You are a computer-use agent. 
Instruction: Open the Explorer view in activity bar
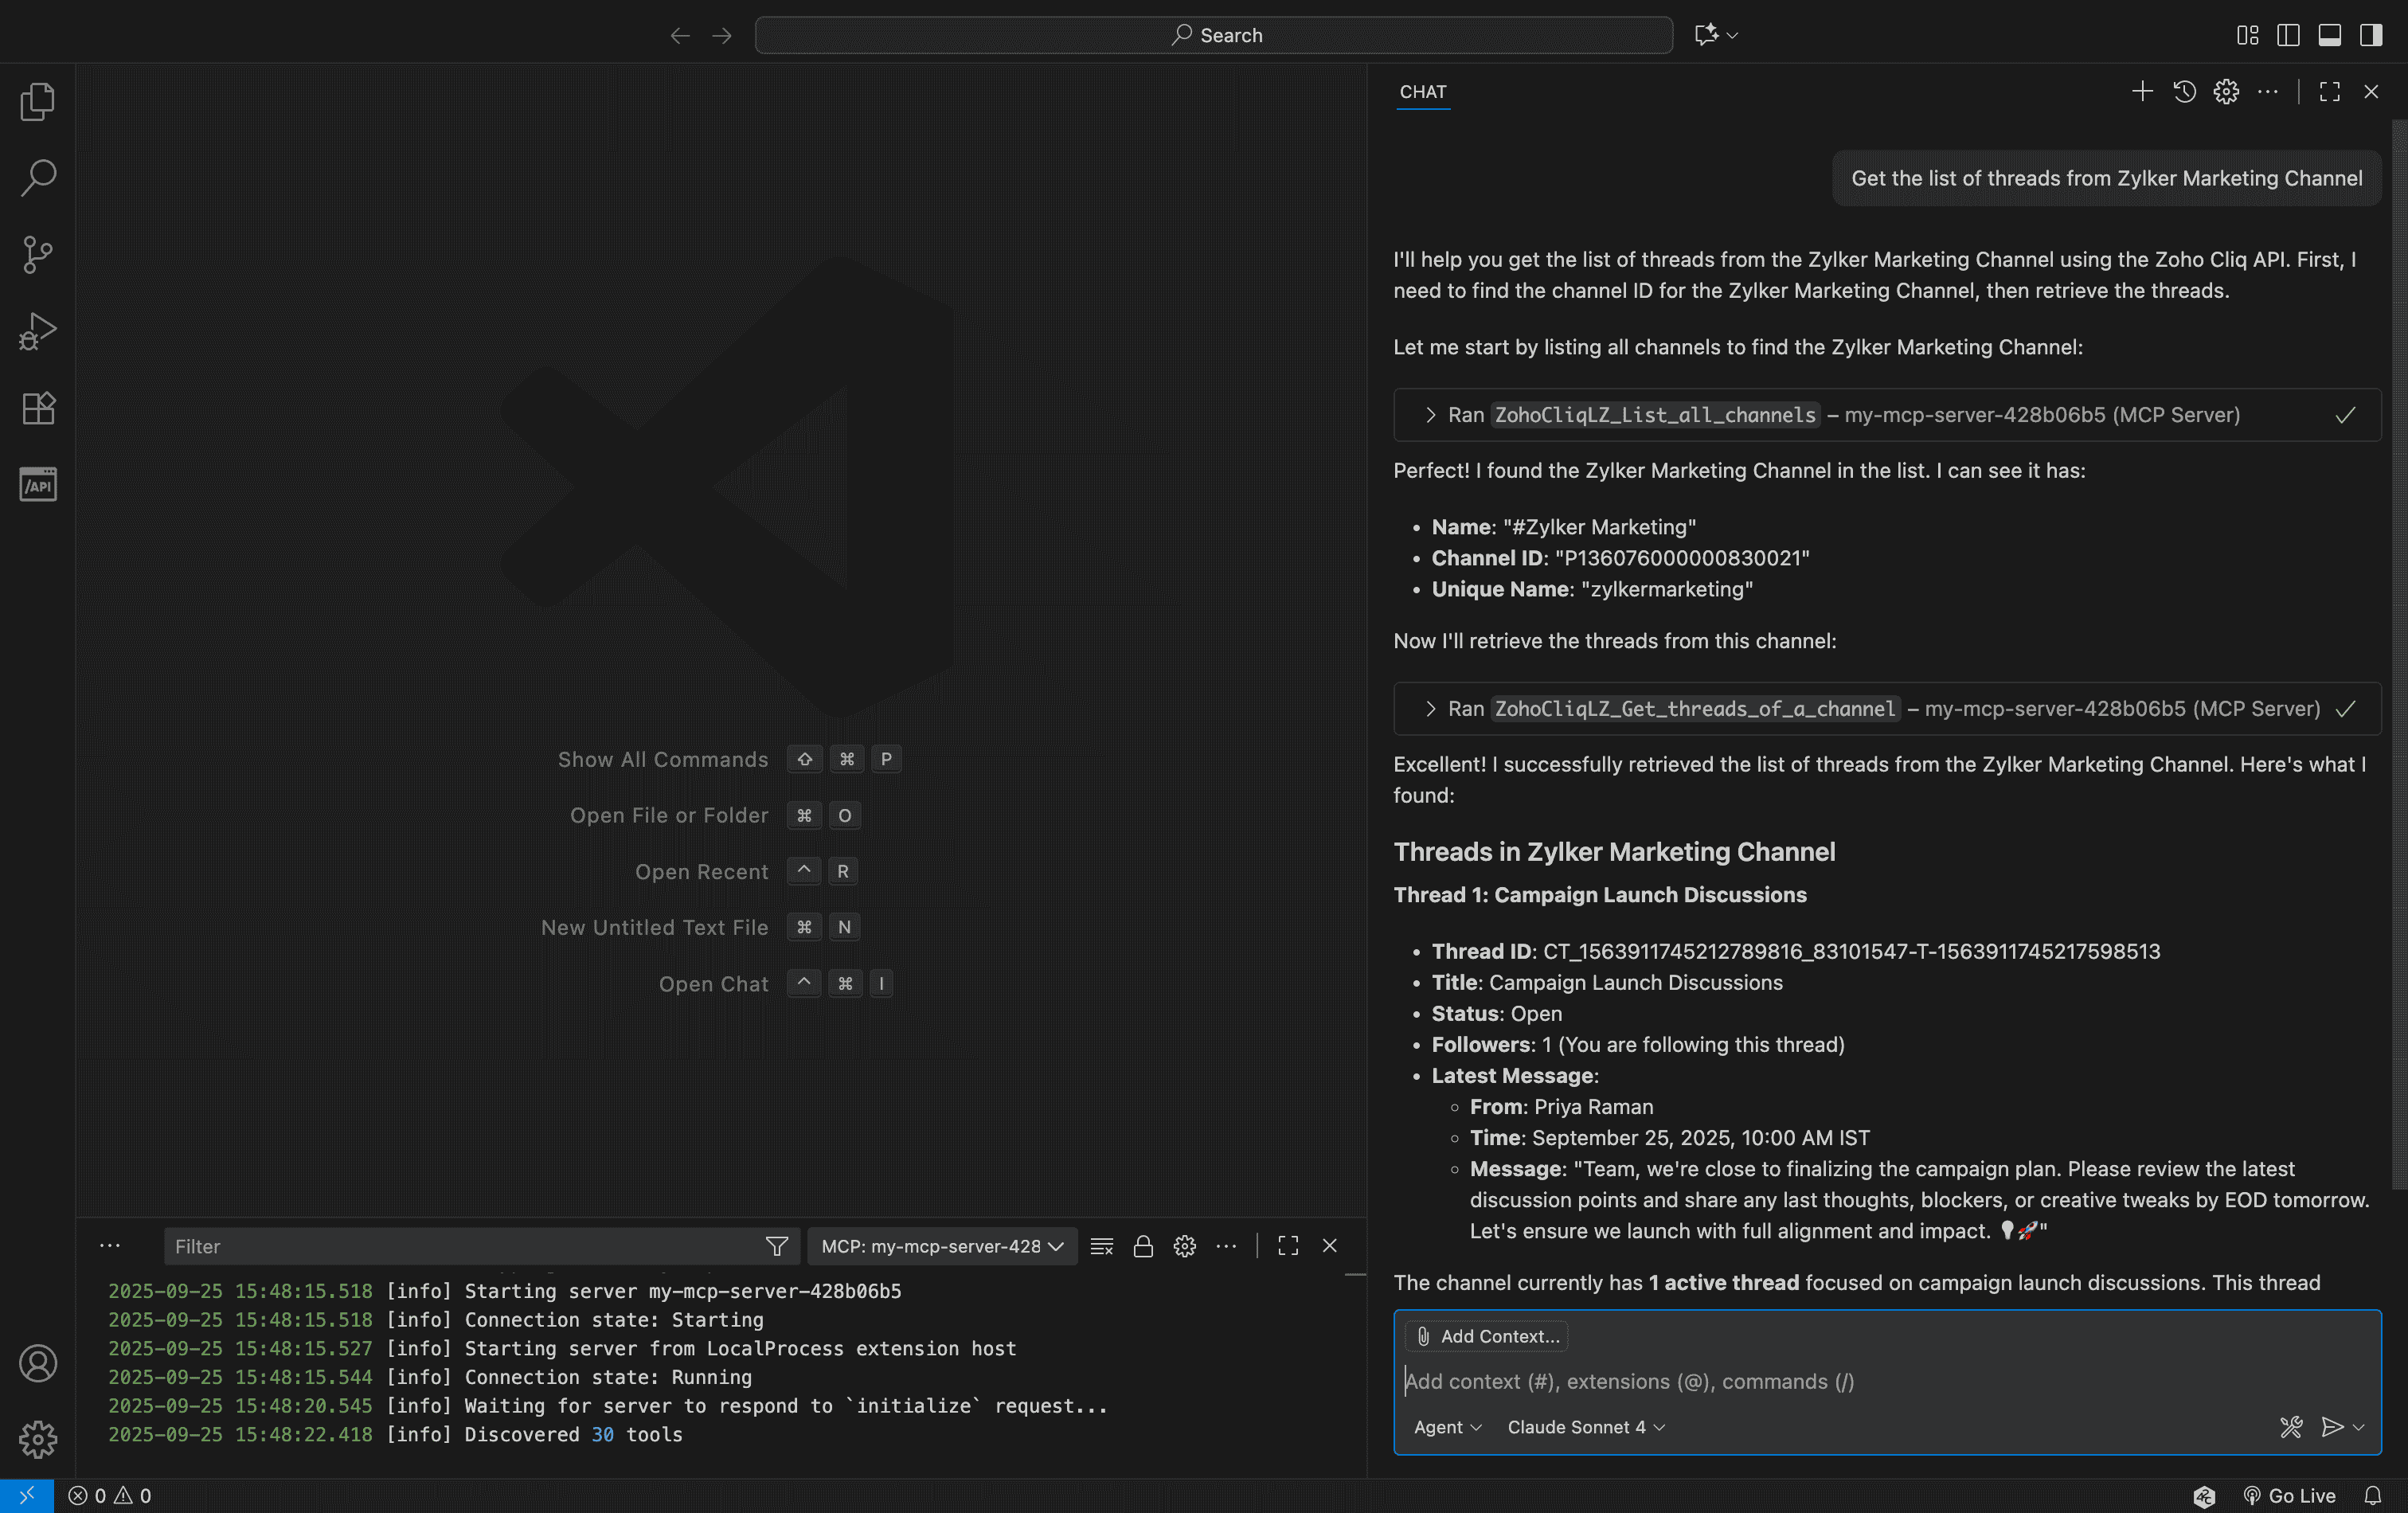(x=38, y=102)
